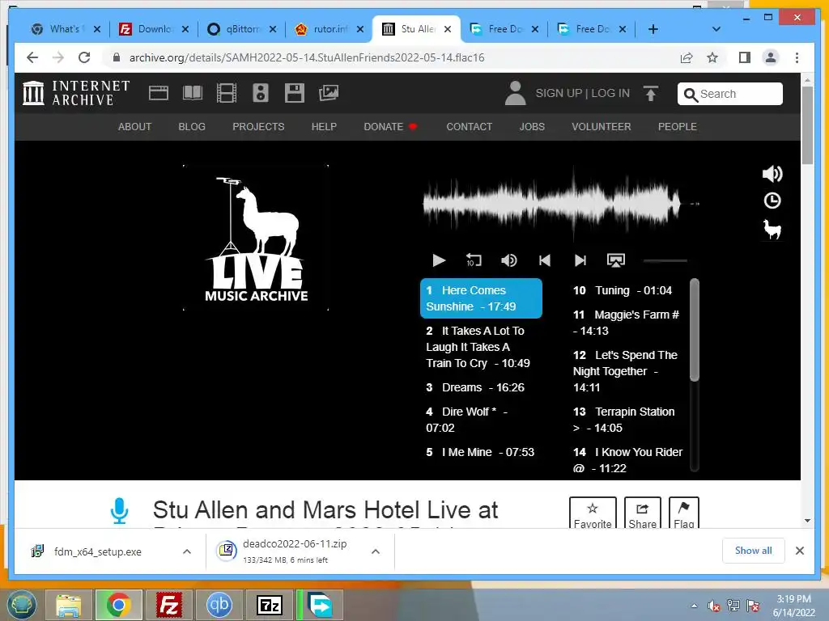Click the user avatar icon
Image resolution: width=829 pixels, height=621 pixels.
pyautogui.click(x=515, y=93)
